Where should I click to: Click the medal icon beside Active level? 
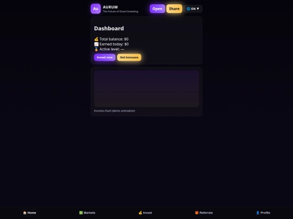pyautogui.click(x=96, y=49)
